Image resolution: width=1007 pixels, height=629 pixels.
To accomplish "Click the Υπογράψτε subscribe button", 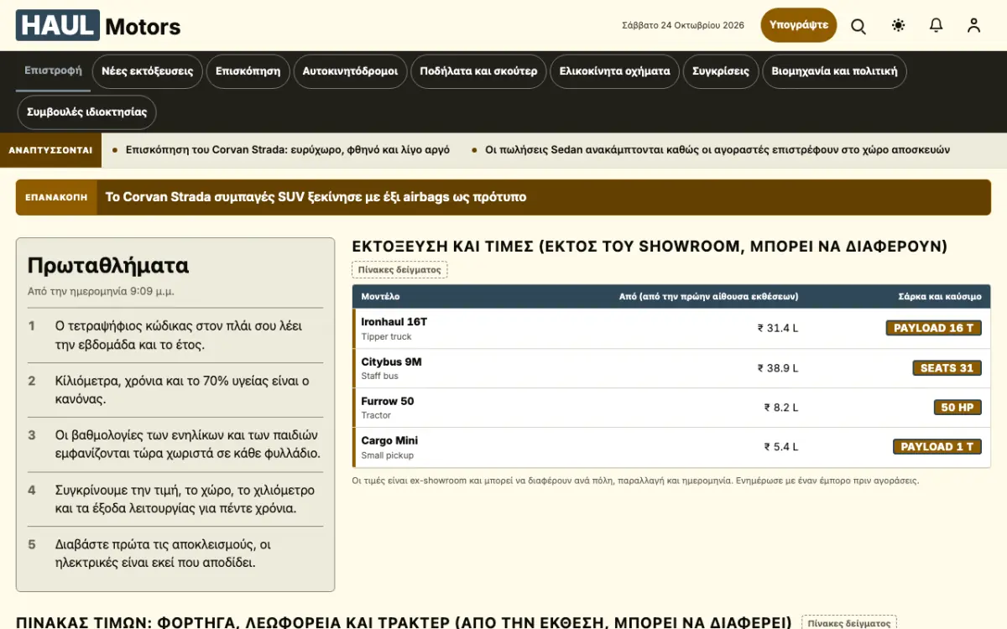I will [799, 25].
